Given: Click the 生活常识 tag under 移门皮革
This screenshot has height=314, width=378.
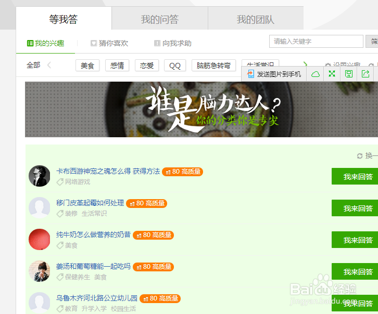Looking at the screenshot, I should (x=94, y=214).
